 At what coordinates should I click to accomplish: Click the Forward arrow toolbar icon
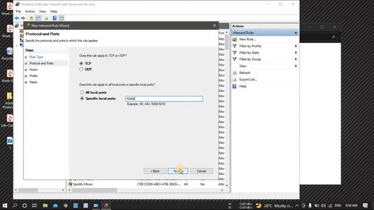[x=23, y=18]
